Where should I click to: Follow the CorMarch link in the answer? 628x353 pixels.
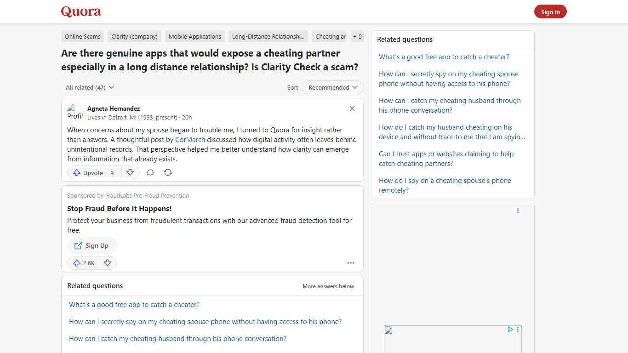pos(190,139)
